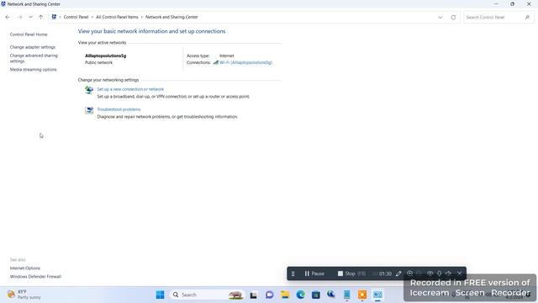The width and height of the screenshot is (538, 303).
Task: Click the Forward navigation arrow
Action: tap(19, 17)
